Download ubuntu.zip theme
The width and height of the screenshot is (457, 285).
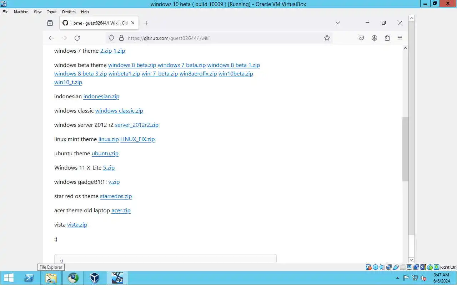coord(105,153)
